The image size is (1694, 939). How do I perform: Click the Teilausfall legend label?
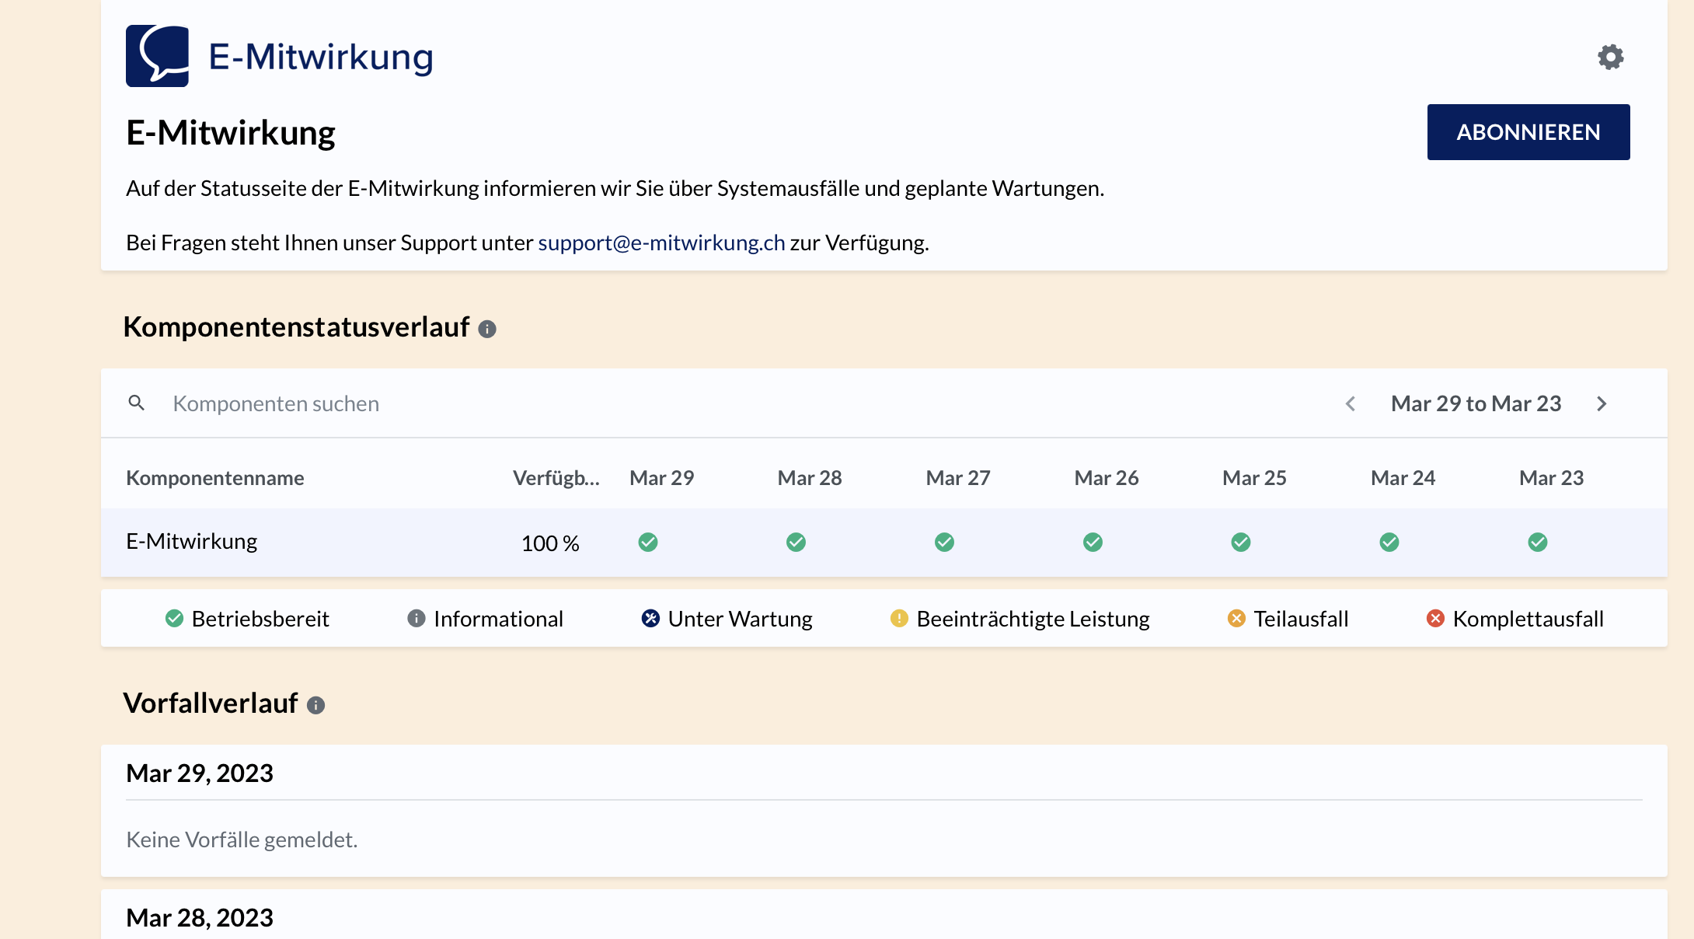(x=1301, y=619)
